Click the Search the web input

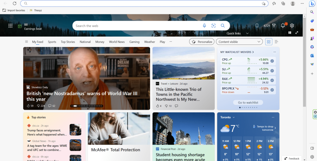pyautogui.click(x=137, y=26)
